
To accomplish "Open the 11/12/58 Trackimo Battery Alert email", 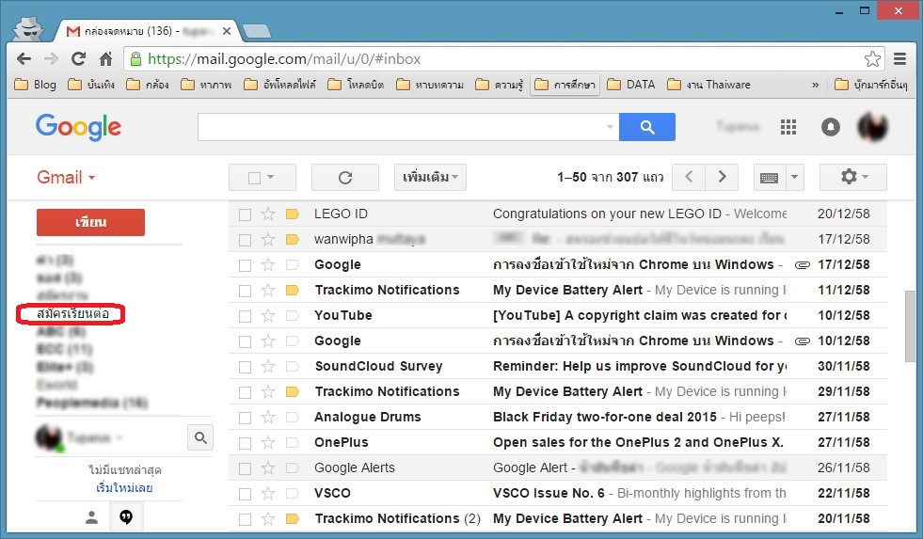I will pos(557,290).
